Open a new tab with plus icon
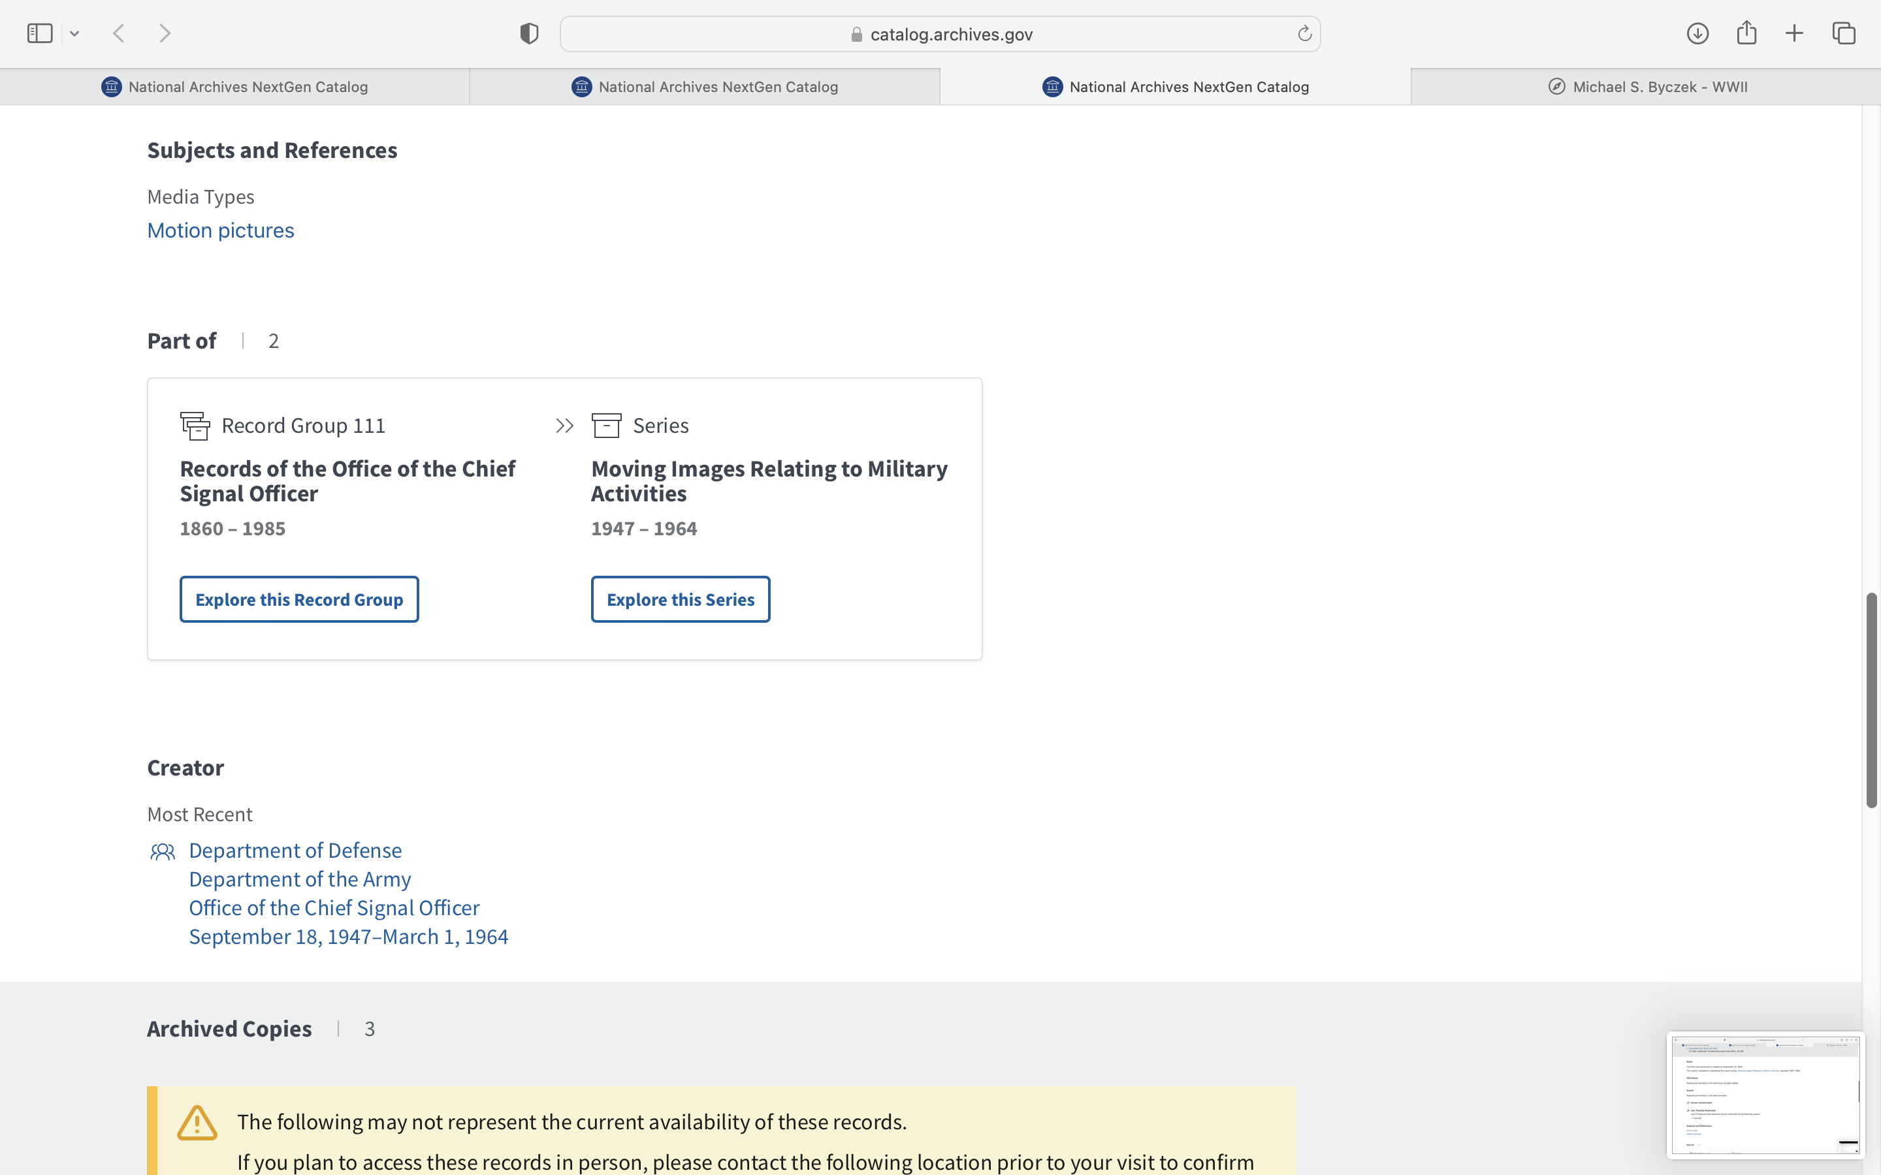The image size is (1881, 1175). [1795, 33]
